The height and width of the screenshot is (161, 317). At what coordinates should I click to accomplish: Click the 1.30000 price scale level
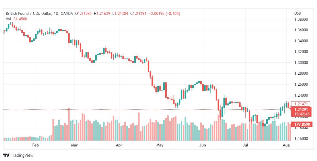pyautogui.click(x=301, y=62)
